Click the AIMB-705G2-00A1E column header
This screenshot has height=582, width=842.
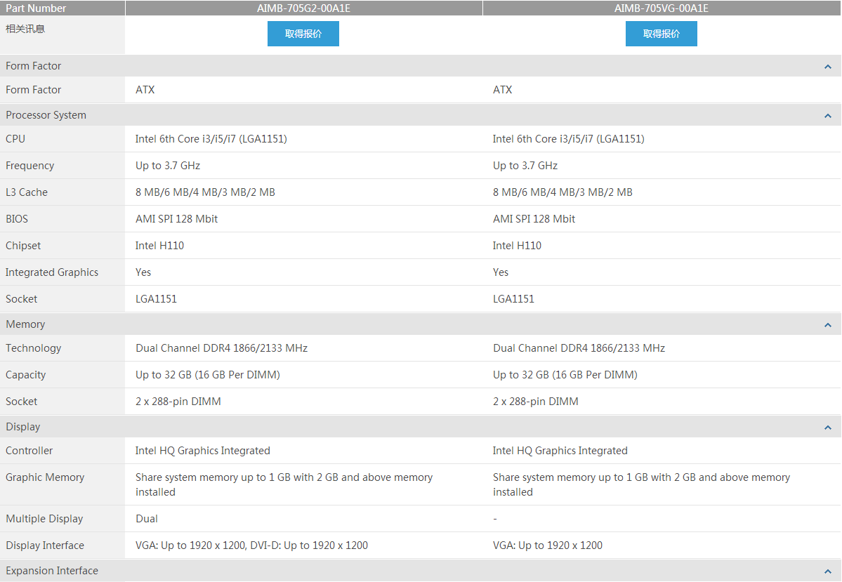point(303,8)
